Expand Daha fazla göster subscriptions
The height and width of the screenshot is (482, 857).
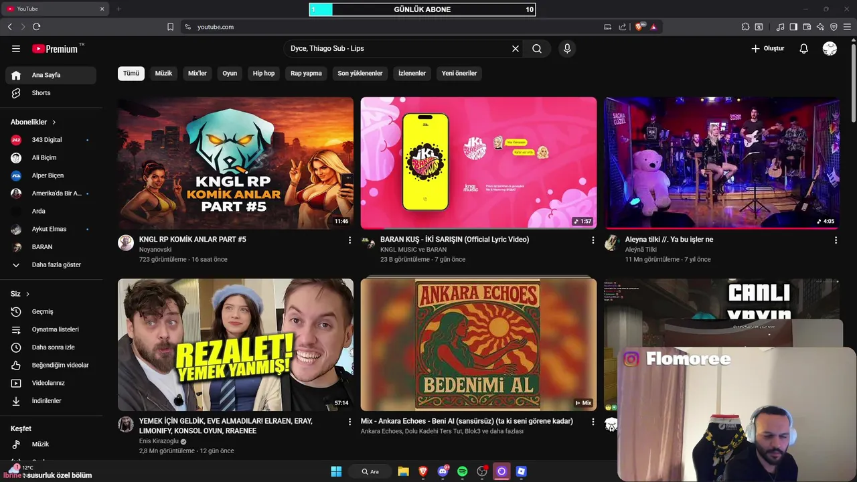click(x=51, y=265)
